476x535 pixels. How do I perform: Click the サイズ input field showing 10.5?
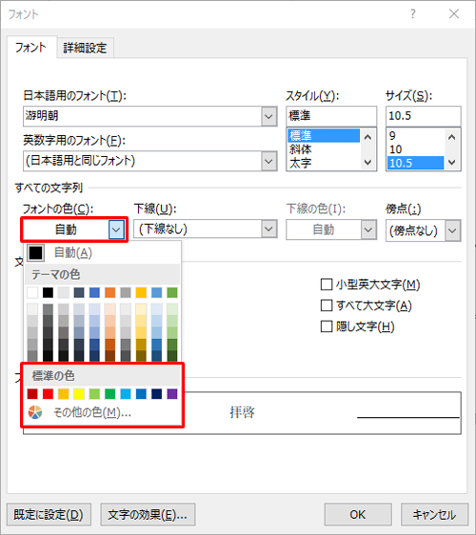pyautogui.click(x=423, y=116)
